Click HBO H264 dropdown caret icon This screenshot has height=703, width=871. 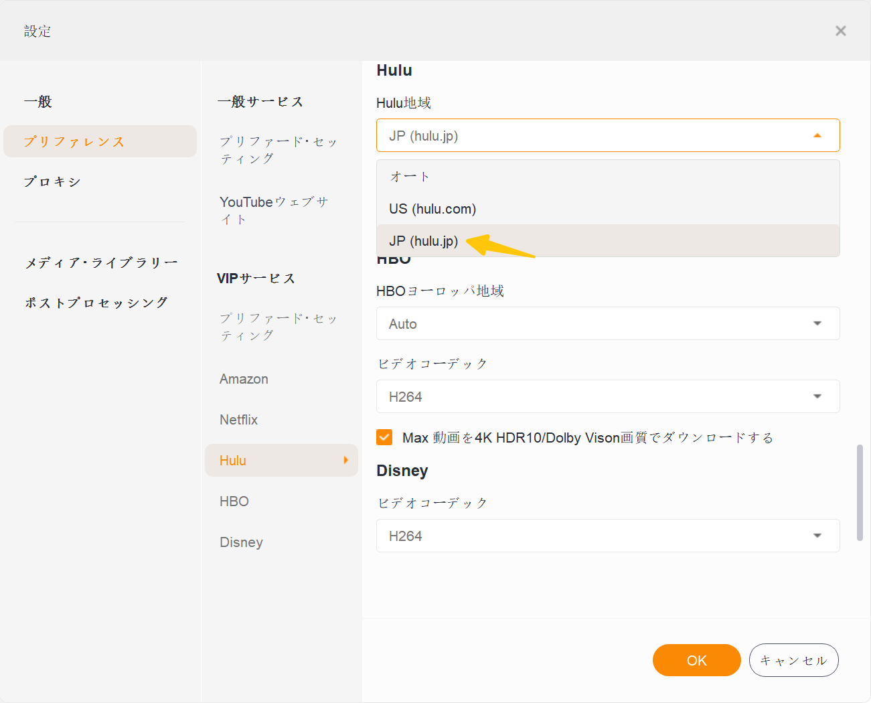pyautogui.click(x=817, y=396)
